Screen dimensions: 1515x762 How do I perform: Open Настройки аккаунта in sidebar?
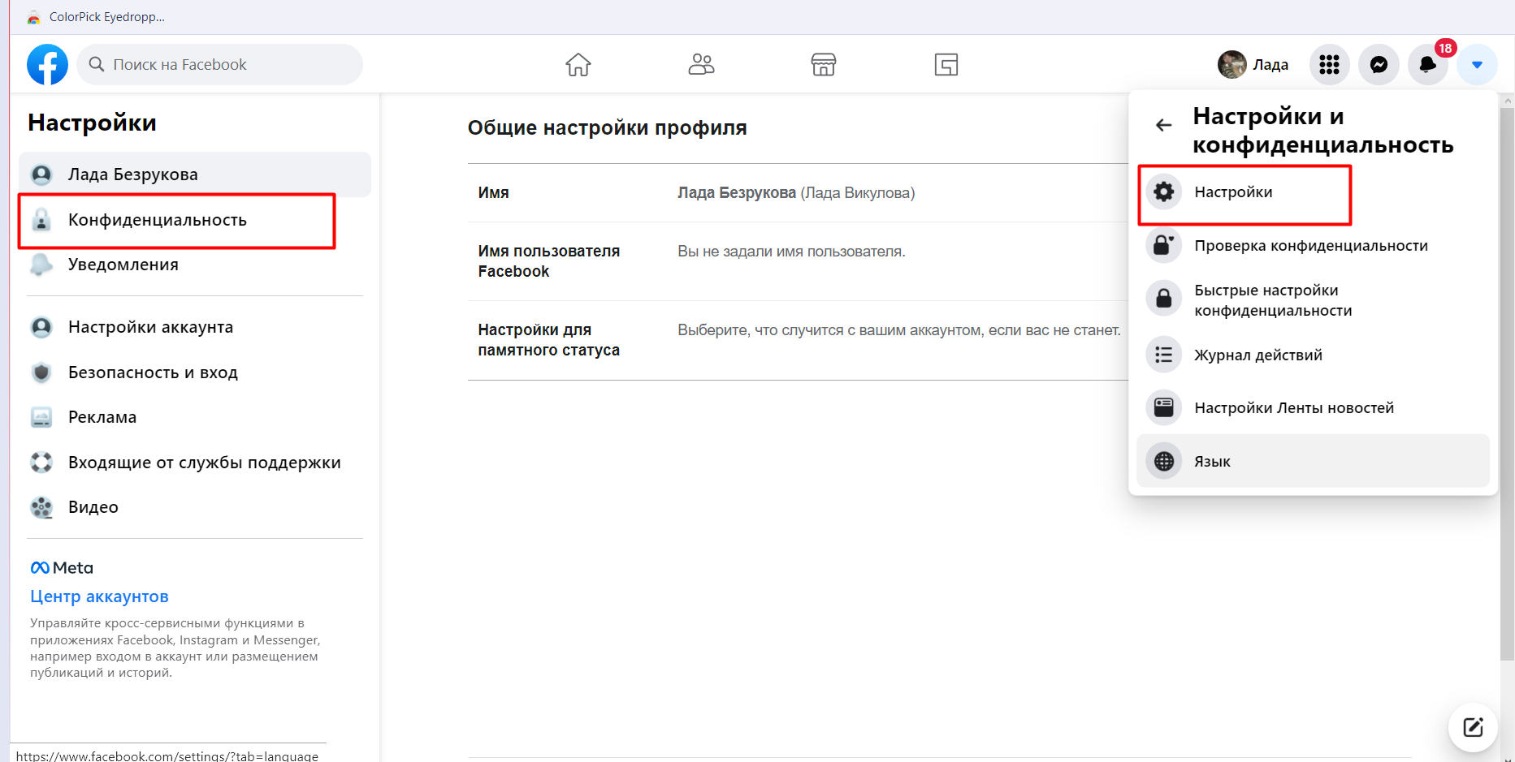[x=195, y=327]
